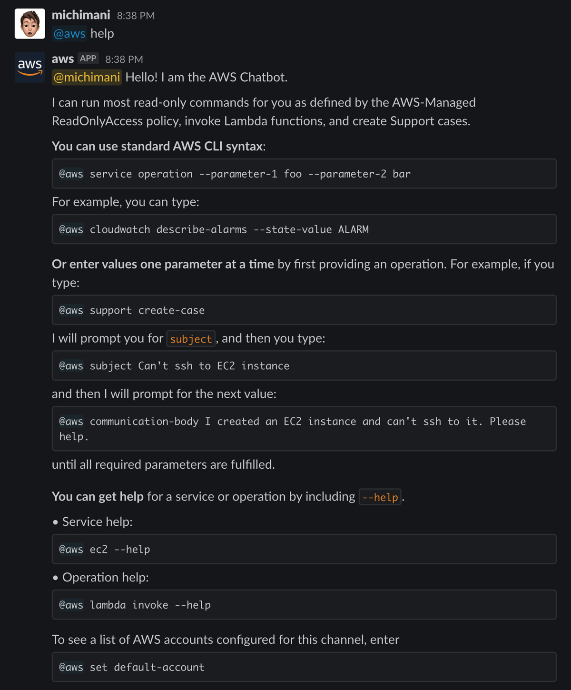The image size is (571, 690).
Task: Click the AWS app avatar image
Action: 30,67
